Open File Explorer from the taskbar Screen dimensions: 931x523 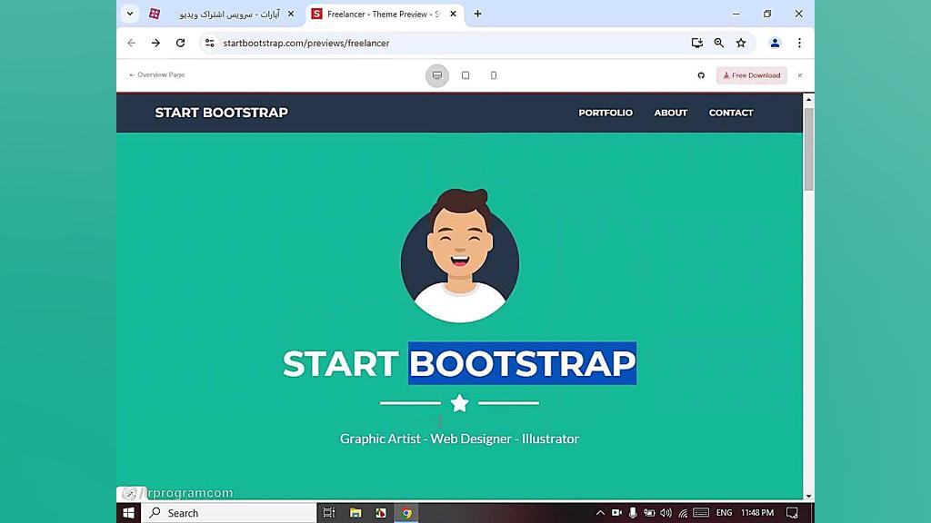pos(355,513)
